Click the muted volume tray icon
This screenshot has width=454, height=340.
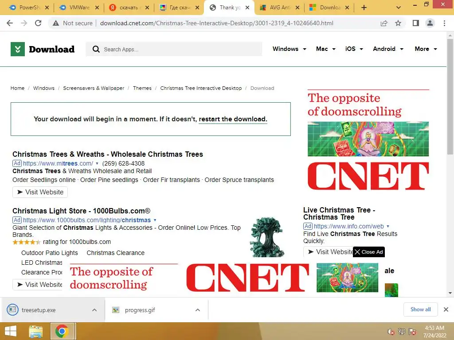(x=391, y=332)
